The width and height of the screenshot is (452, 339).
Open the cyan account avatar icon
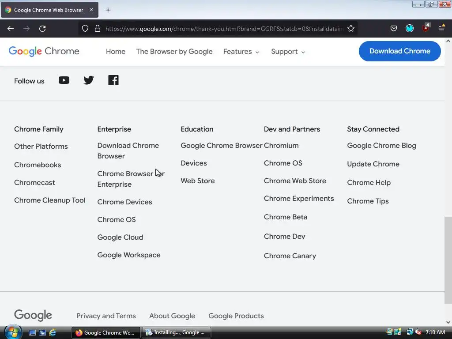coord(409,28)
